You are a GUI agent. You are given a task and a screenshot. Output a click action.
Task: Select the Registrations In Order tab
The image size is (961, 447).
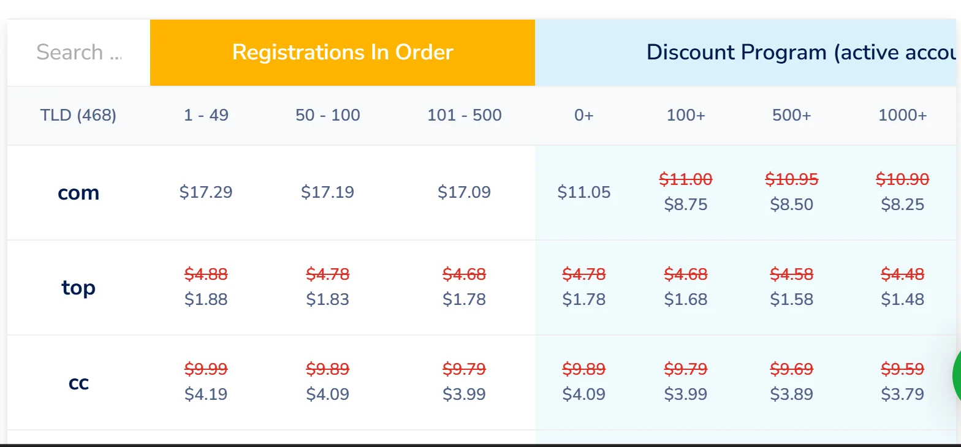click(342, 53)
